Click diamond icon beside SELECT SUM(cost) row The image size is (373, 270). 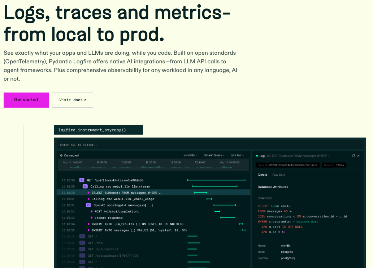[88, 193]
